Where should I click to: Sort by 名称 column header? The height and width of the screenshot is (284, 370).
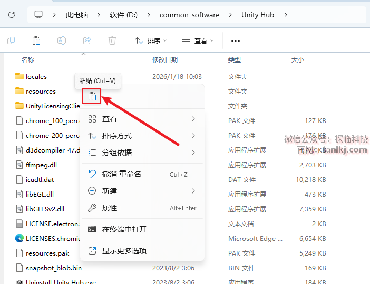28,59
